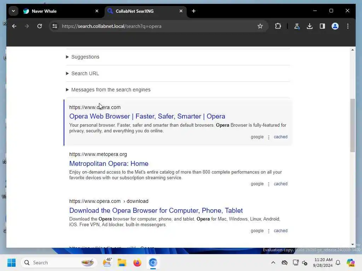Open the user profile avatar
The image size is (362, 271).
pyautogui.click(x=335, y=26)
